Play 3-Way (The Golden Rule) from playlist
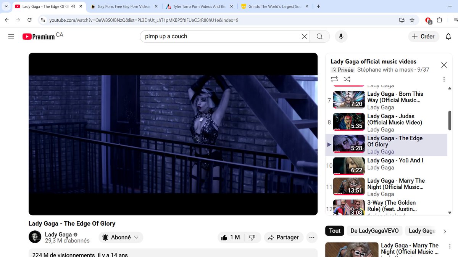Screen dimensions: 458x257 point(386,208)
